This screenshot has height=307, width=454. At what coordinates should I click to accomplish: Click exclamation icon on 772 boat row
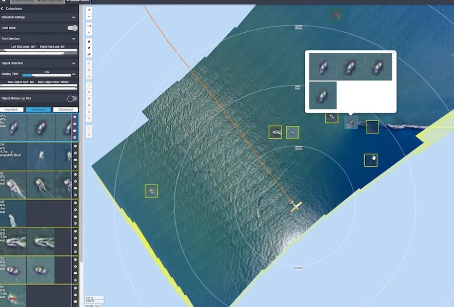pos(75,259)
